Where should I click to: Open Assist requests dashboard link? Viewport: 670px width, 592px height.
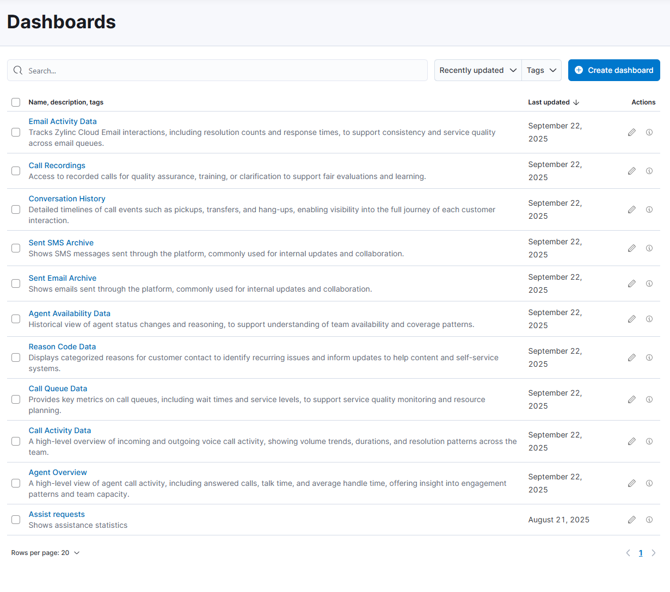57,514
